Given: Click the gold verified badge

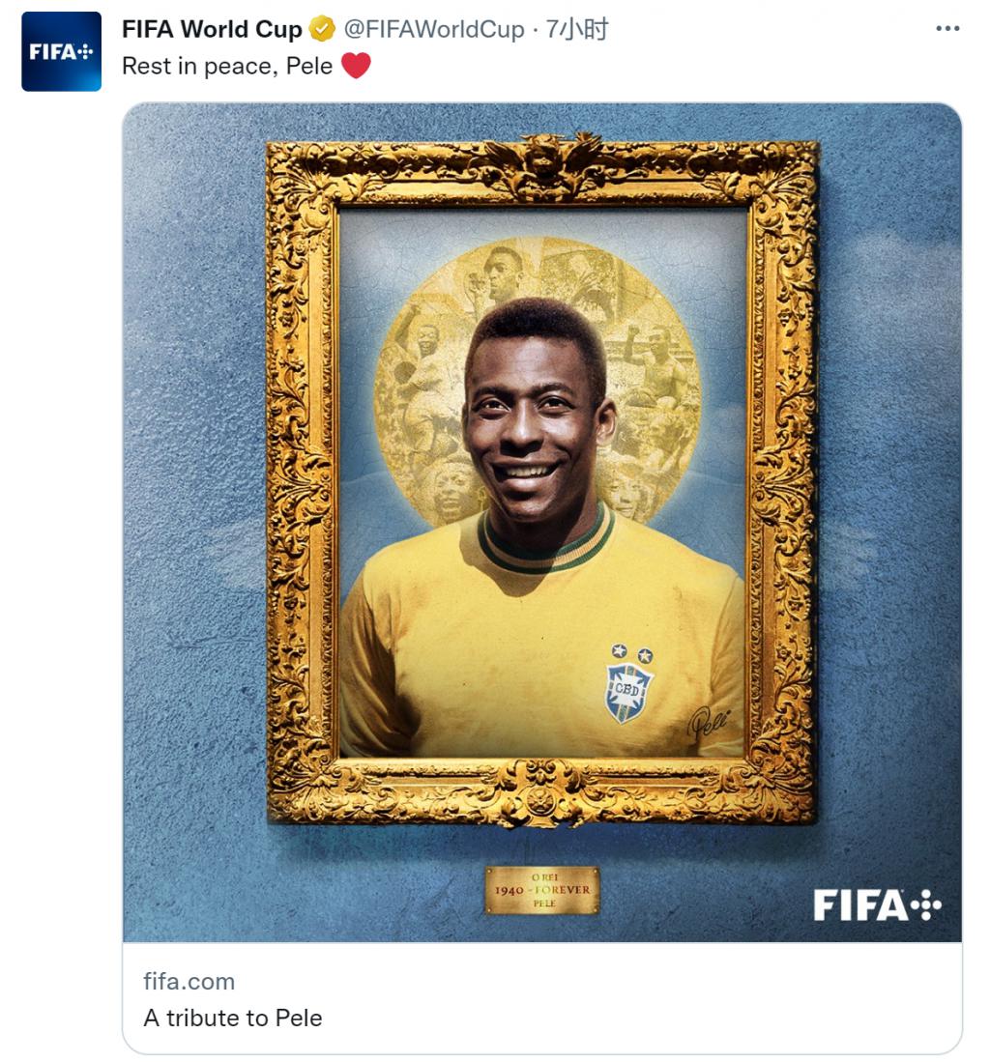Looking at the screenshot, I should (x=322, y=29).
